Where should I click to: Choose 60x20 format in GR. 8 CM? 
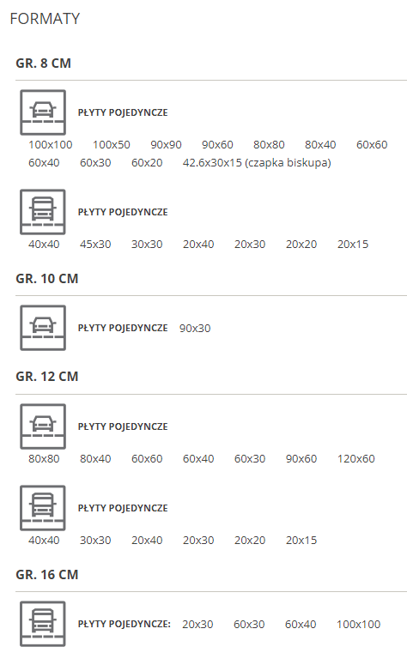click(x=147, y=162)
